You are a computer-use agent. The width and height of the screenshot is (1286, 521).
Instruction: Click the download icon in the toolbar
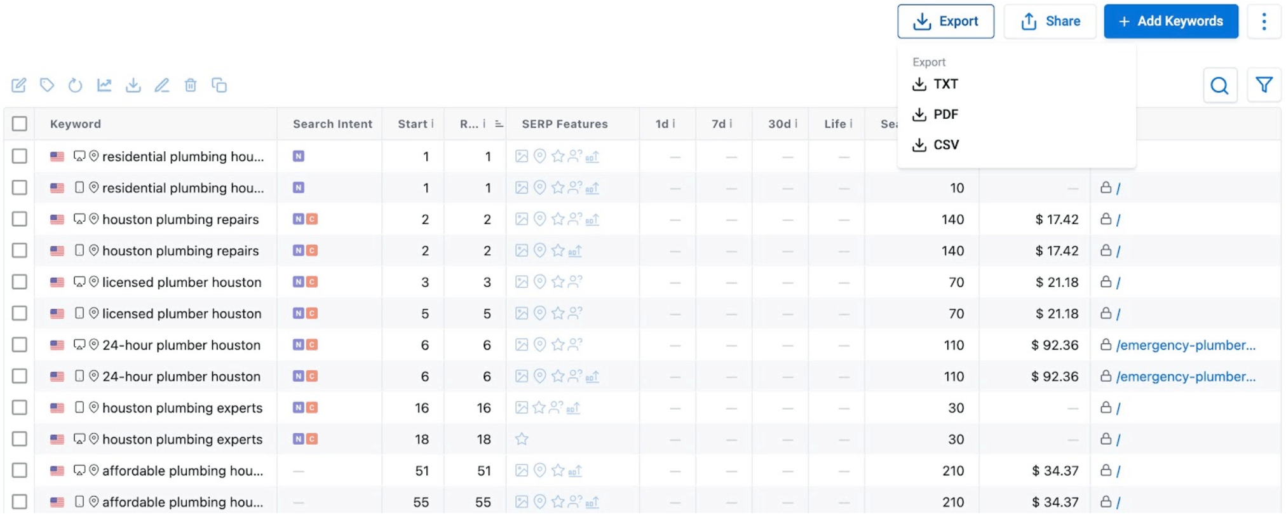click(x=133, y=85)
